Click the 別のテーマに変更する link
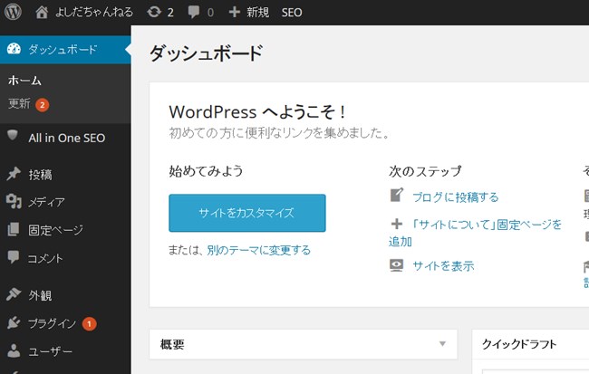The height and width of the screenshot is (374, 589). click(x=259, y=250)
